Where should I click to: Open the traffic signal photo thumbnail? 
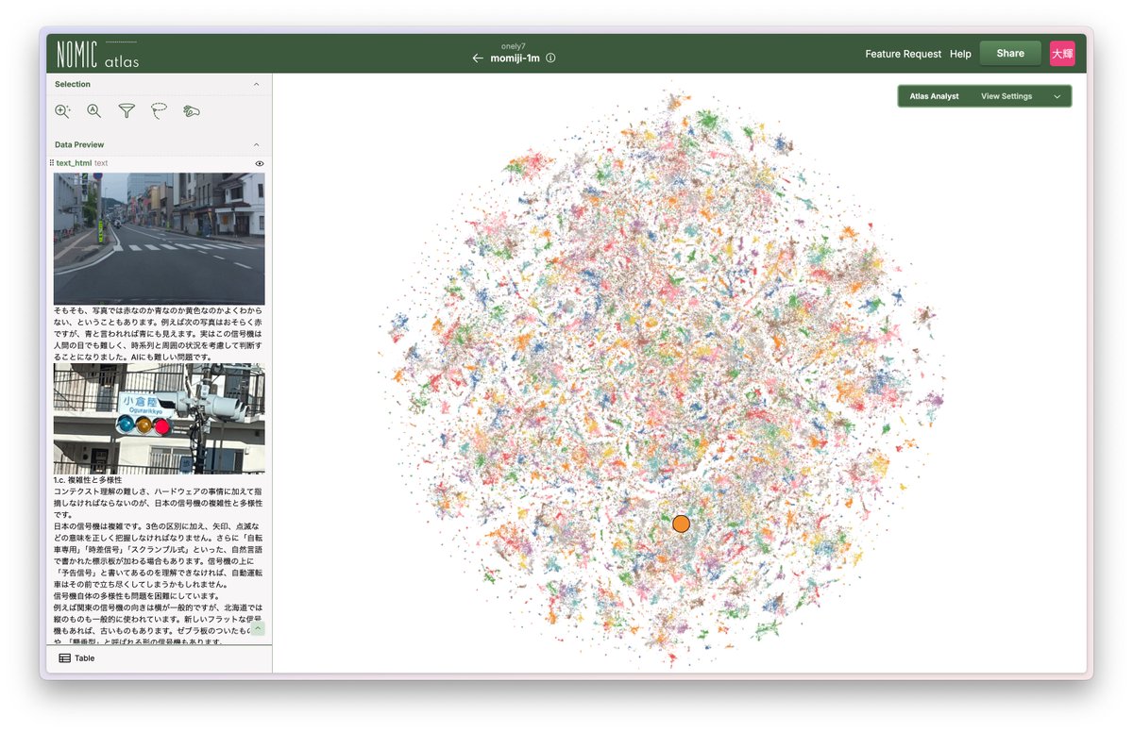(x=159, y=420)
